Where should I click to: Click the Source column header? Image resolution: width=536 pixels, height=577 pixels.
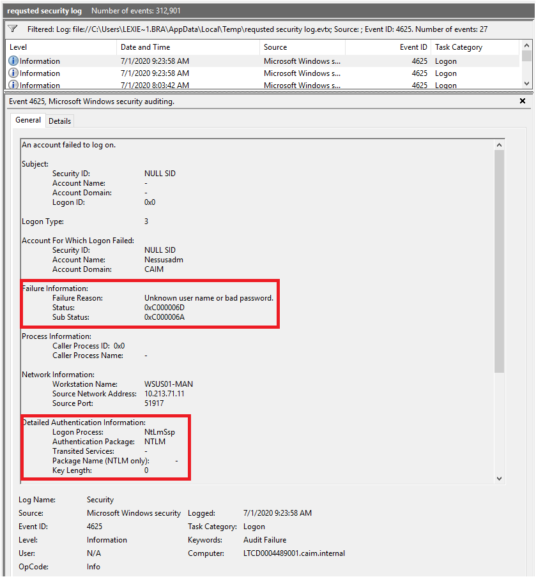coord(302,47)
